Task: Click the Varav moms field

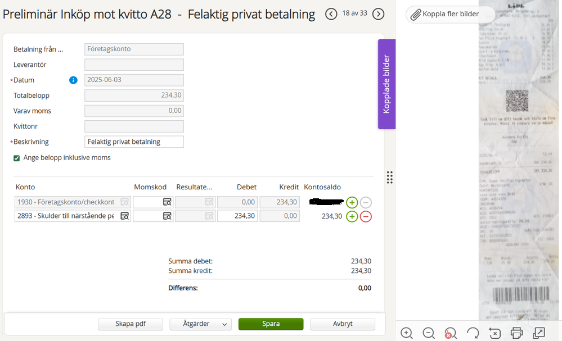Action: click(x=134, y=111)
